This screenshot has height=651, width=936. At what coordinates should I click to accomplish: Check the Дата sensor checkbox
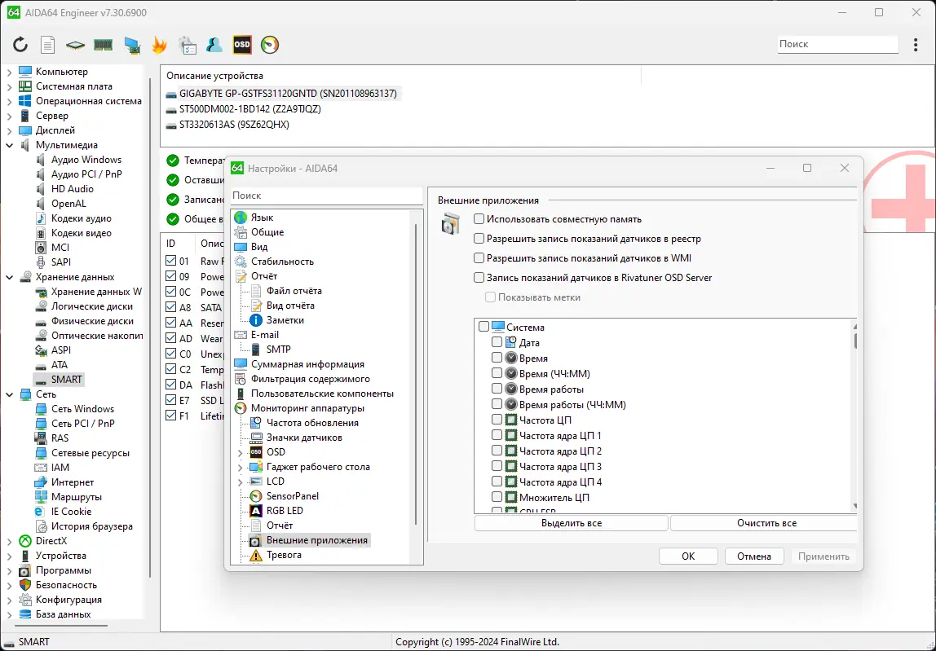pos(497,342)
